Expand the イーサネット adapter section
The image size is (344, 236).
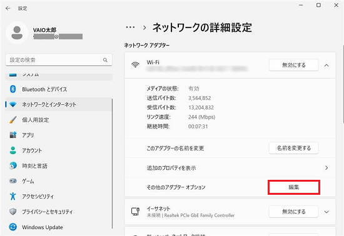[326, 212]
